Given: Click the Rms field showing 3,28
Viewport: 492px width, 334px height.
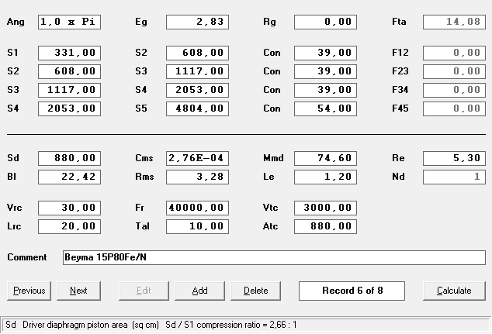Looking at the screenshot, I should (x=197, y=177).
